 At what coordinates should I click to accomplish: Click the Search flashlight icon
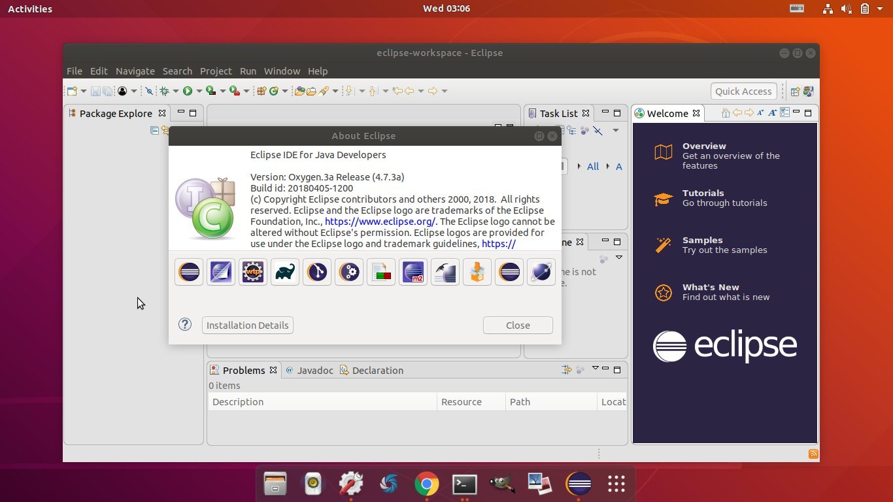tap(323, 91)
